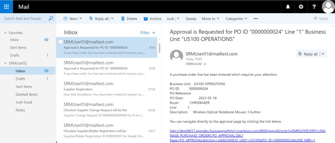
Task: Click the search magnifier icon
Action: click(51, 18)
